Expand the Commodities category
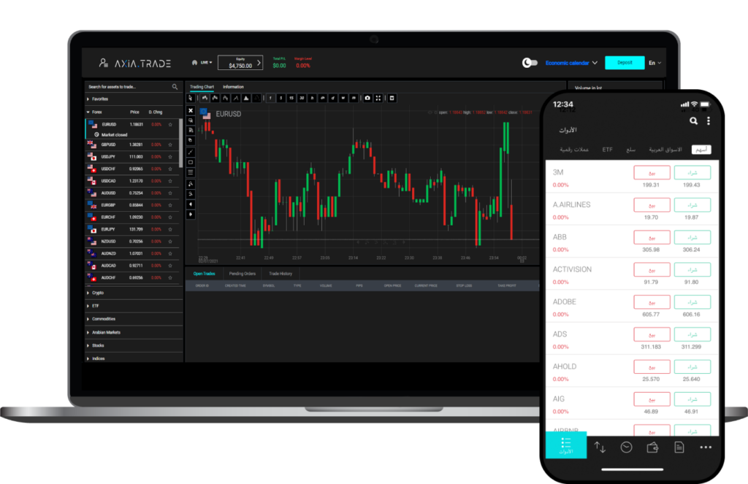 134,319
